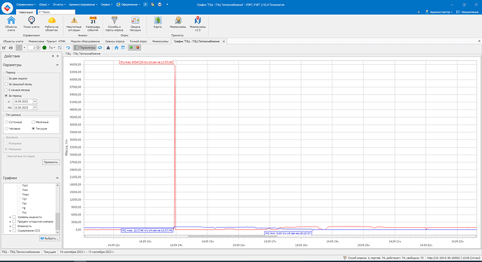Pin the Действия panel
The image size is (482, 262).
[53, 56]
